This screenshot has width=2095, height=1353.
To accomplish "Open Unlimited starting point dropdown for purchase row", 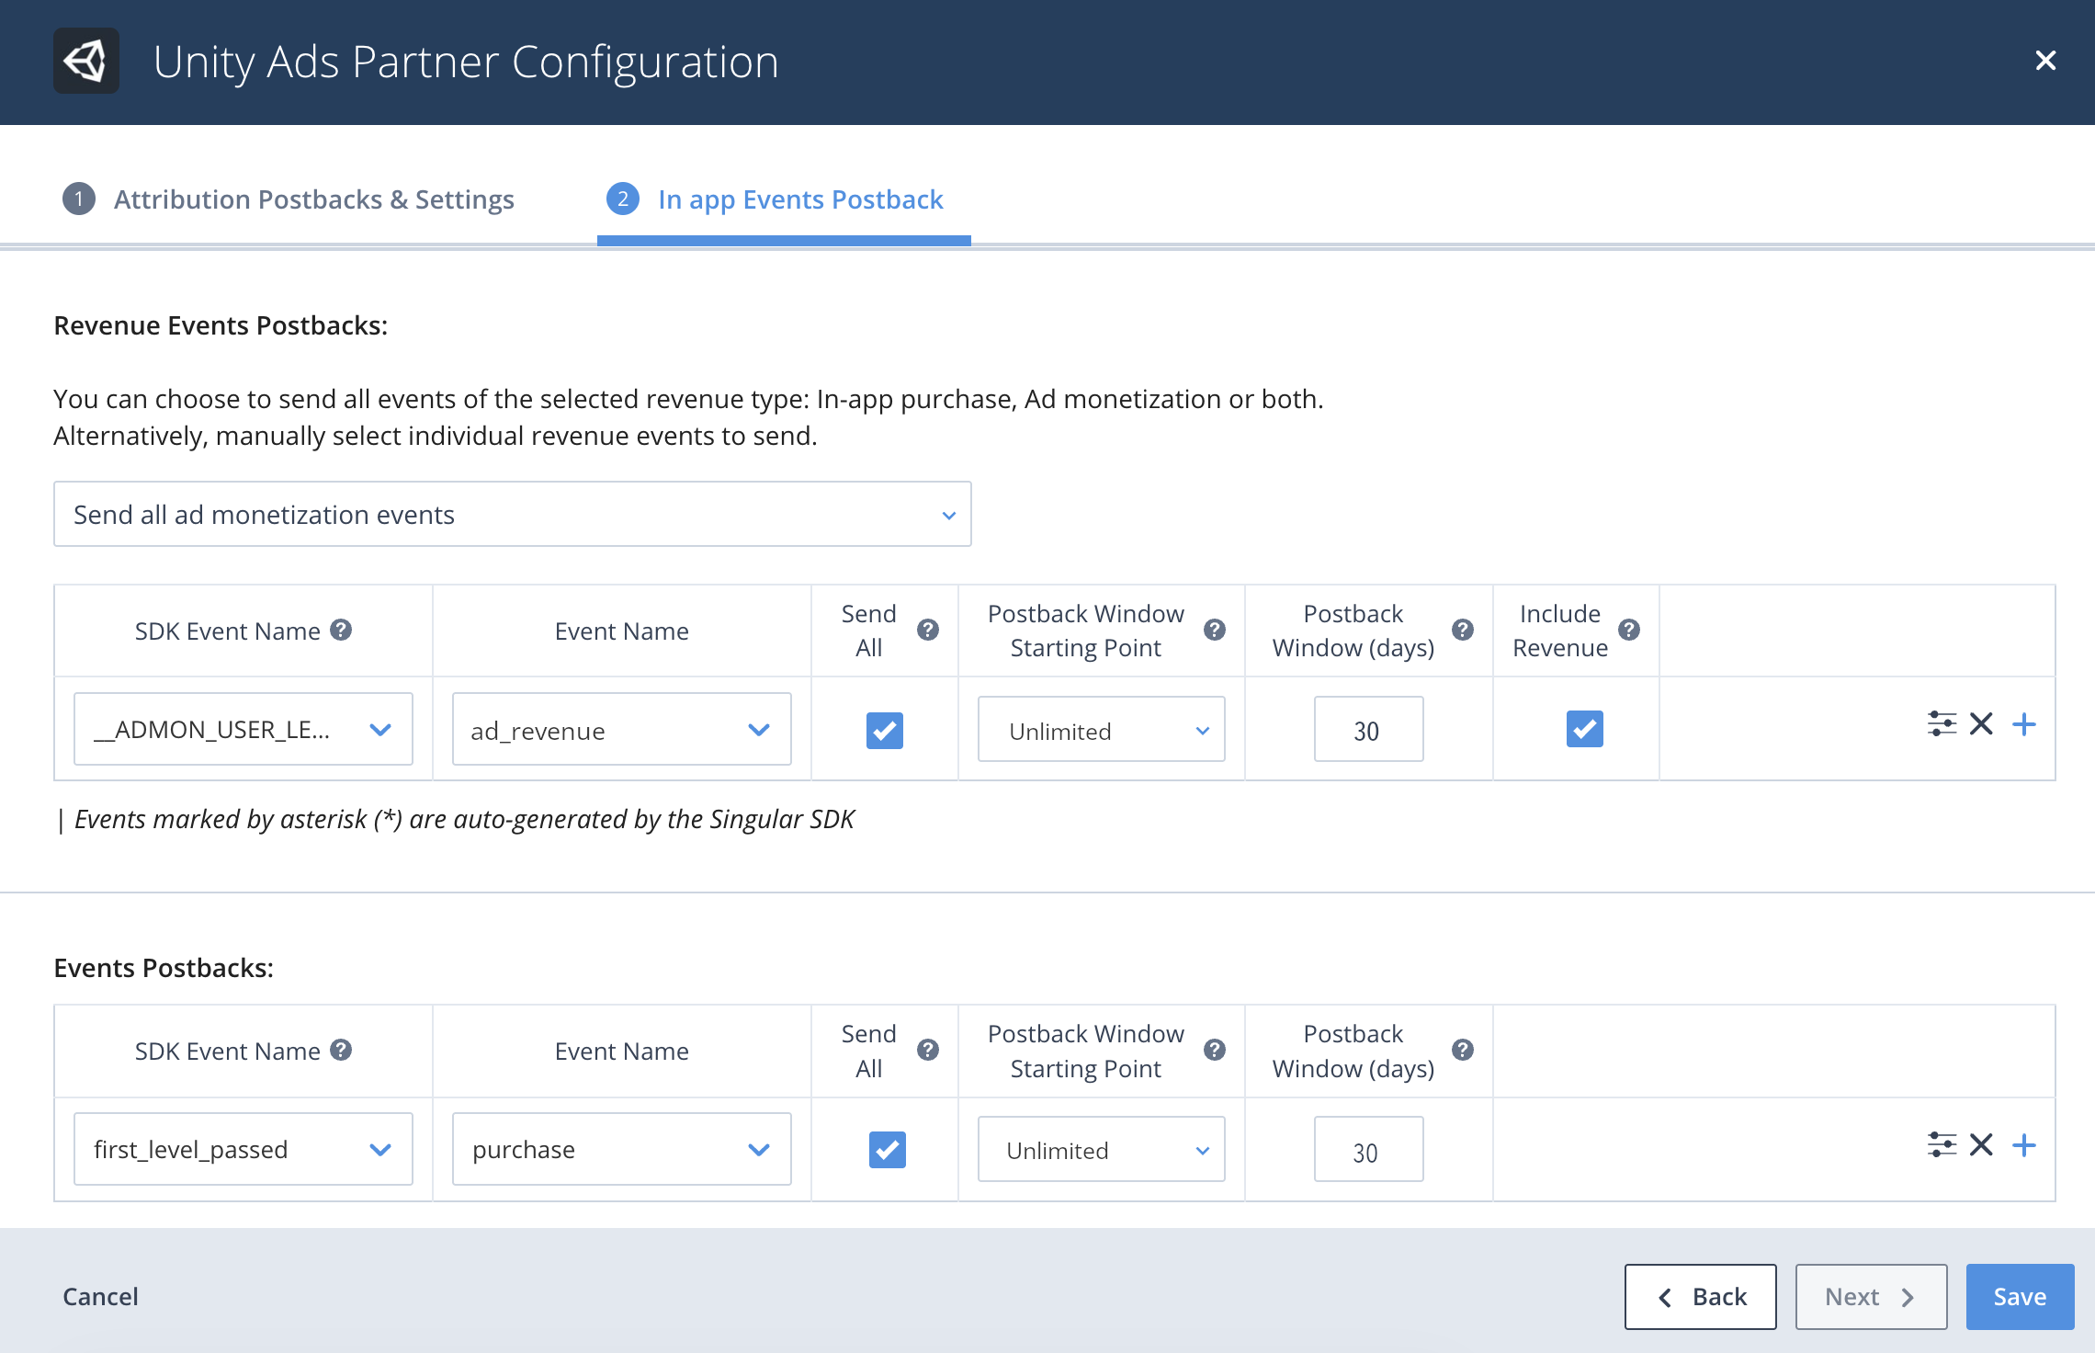I will coord(1101,1150).
